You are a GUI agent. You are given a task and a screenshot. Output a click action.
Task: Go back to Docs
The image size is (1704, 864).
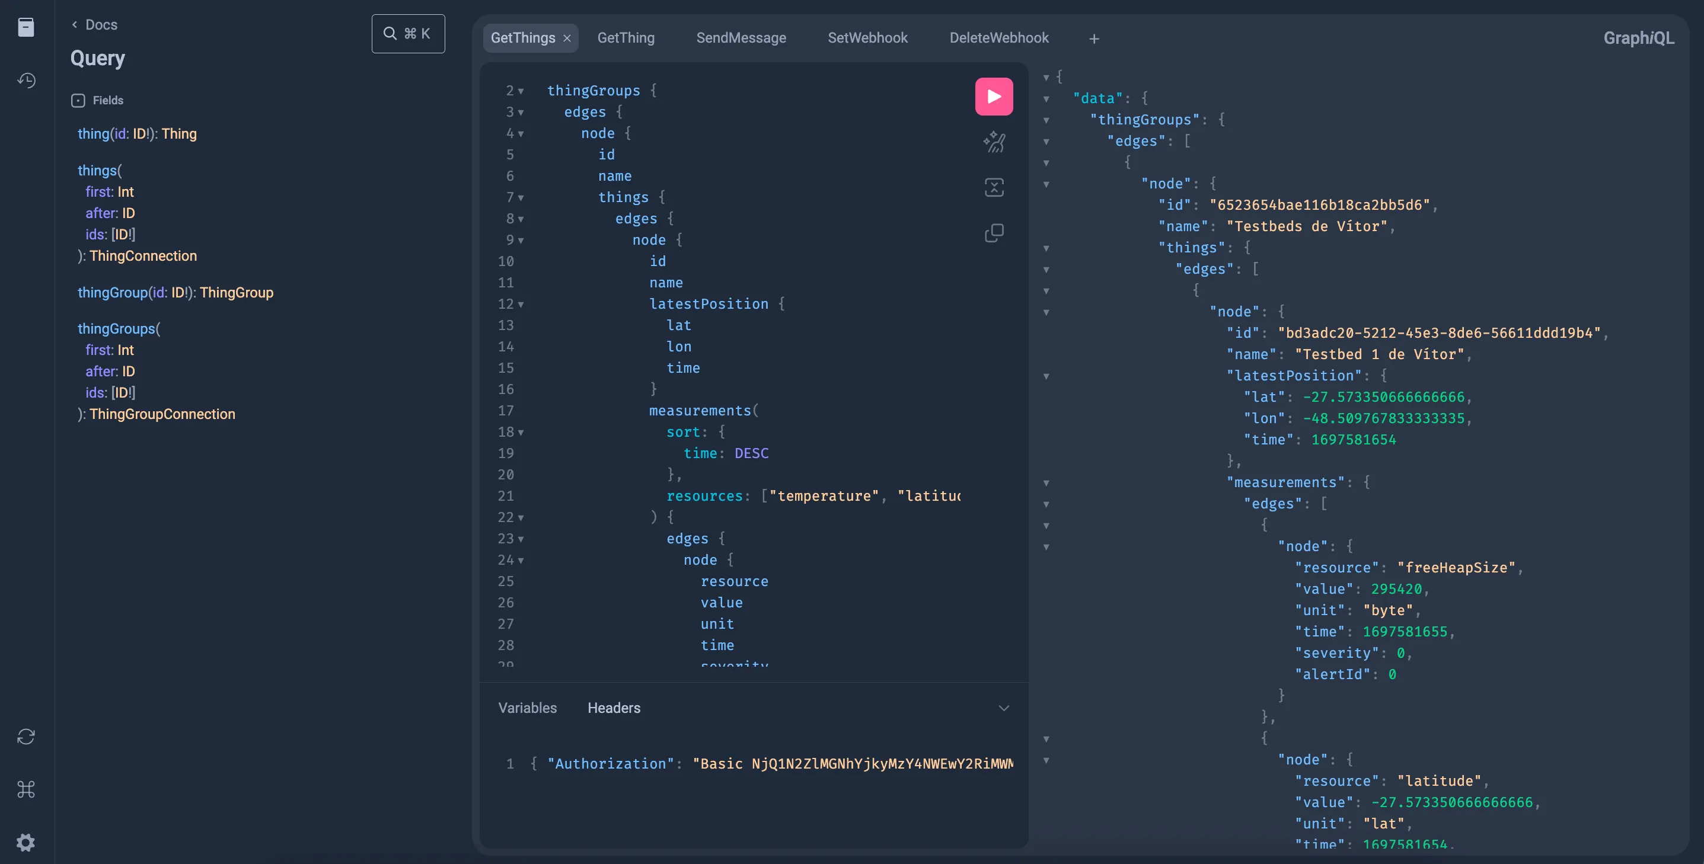tap(95, 25)
